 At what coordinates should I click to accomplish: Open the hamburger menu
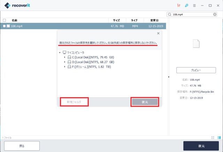(x=194, y=6)
